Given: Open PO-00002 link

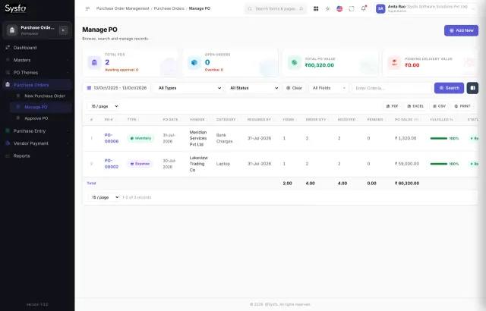Looking at the screenshot, I should 112,164.
